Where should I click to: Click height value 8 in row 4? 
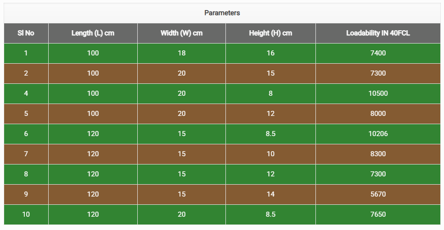(270, 93)
